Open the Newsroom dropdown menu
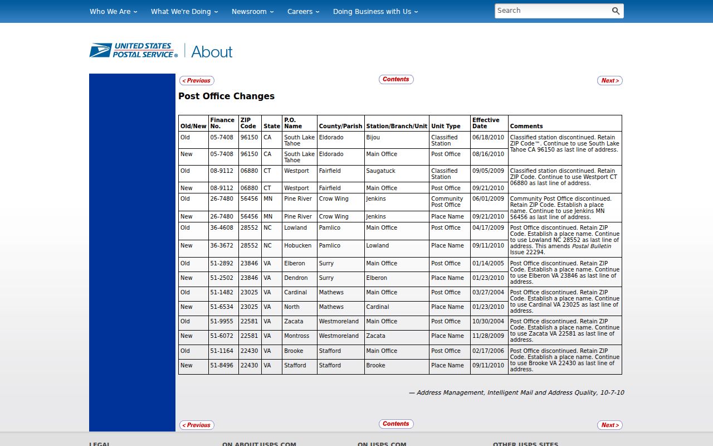Screen dimensions: 713x446 (x=253, y=12)
